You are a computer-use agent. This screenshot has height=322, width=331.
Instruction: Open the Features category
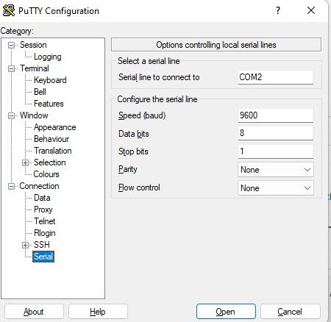(49, 104)
